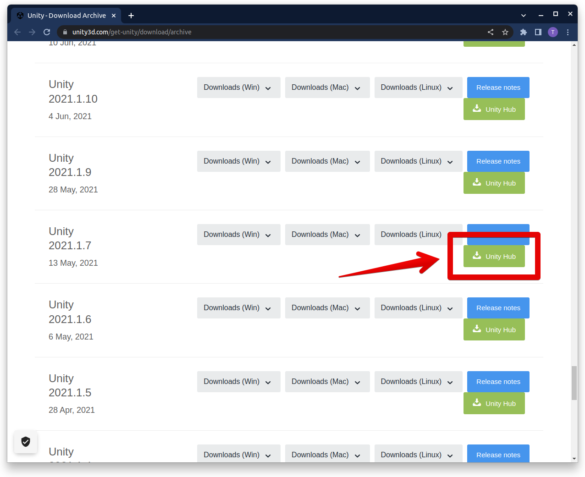Expand Downloads (Win) for Unity 2021.1.5
This screenshot has height=477, width=585.
238,382
